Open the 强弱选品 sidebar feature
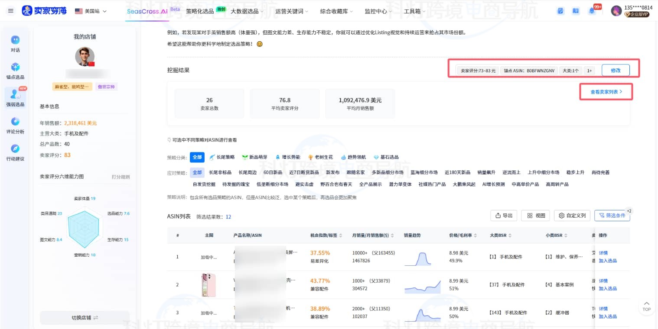Viewport: 658px width, 329px height. tap(15, 99)
